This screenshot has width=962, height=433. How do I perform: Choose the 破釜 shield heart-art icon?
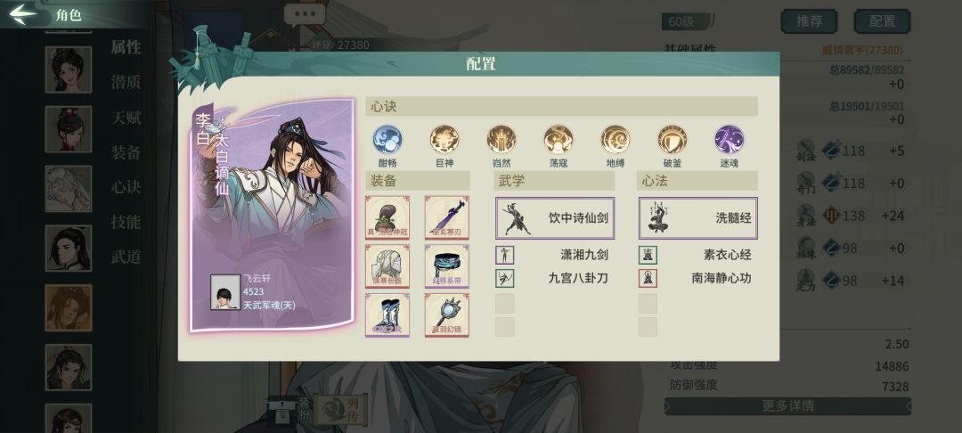(673, 139)
